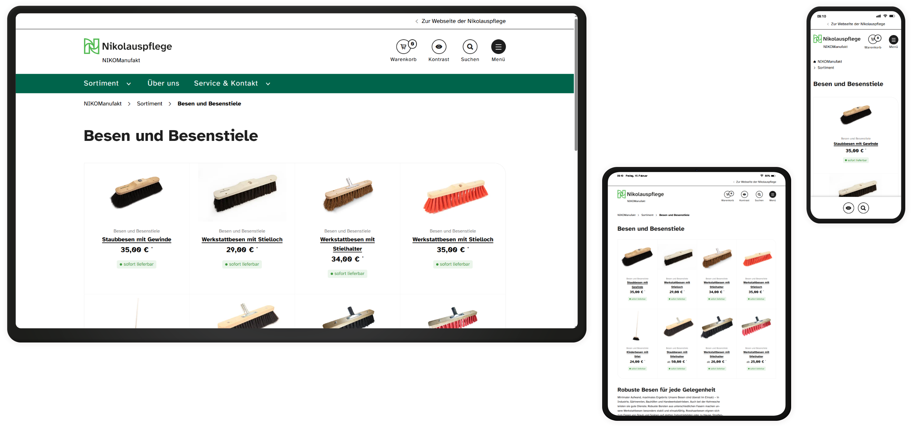The image size is (916, 429).
Task: Click Sortiment in the desktop breadcrumb
Action: click(x=150, y=104)
